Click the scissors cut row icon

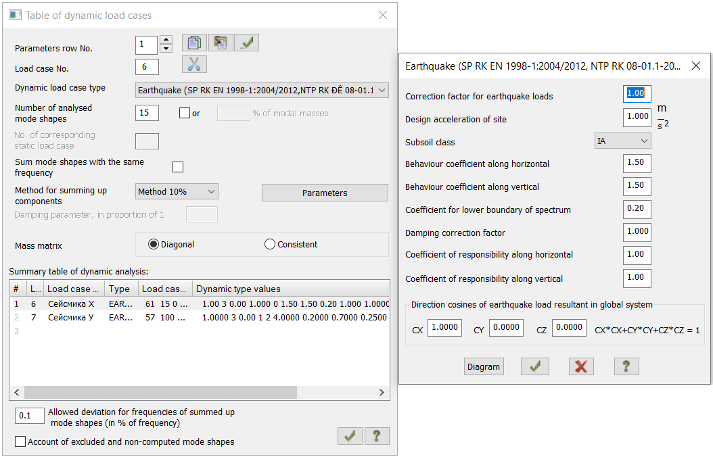(x=194, y=64)
